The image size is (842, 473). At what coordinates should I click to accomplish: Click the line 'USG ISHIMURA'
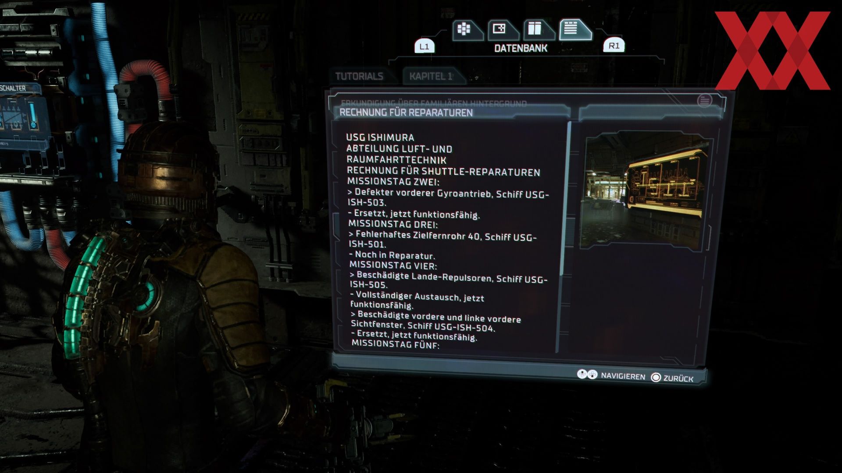[x=380, y=138]
